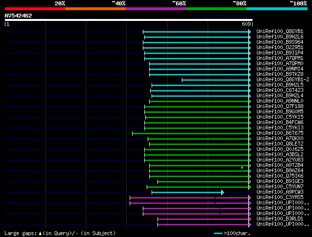Click the arrowhead ending the UniRef100_B9IGE3 alignment
The width and height of the screenshot is (312, 237).
coord(250,182)
